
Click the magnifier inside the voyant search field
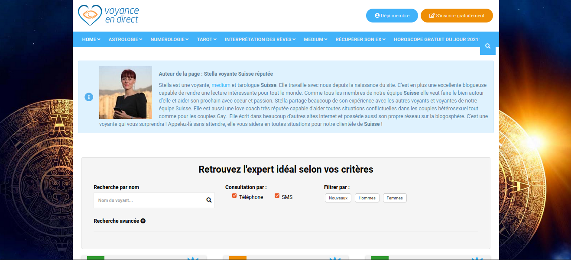(x=208, y=200)
